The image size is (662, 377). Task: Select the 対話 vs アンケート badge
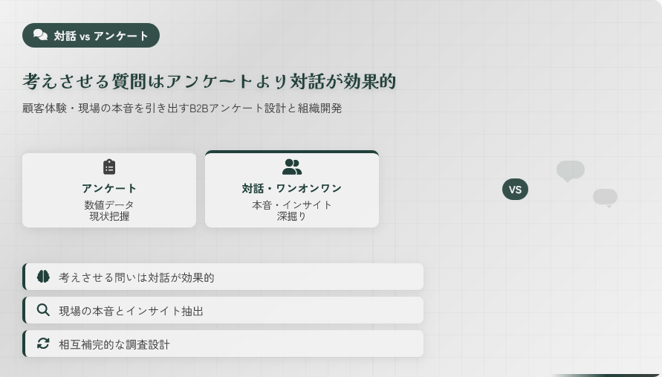[91, 35]
